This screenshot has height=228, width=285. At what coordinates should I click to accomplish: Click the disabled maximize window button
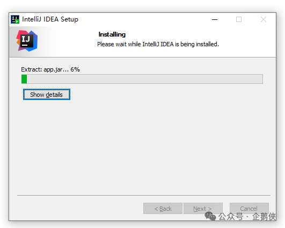click(x=239, y=19)
